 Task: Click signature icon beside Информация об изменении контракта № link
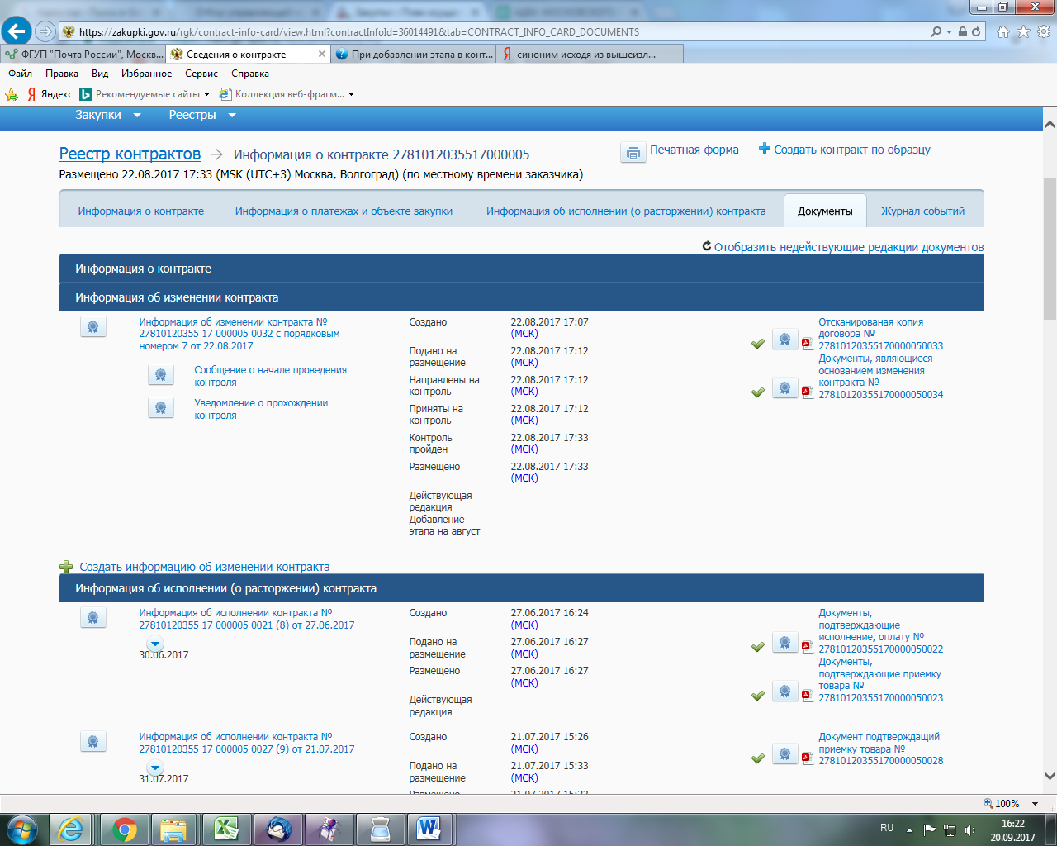(93, 327)
